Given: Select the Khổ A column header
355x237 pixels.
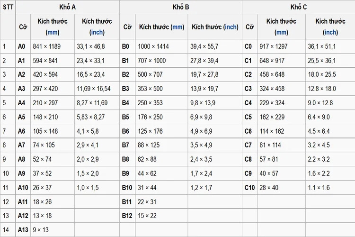Looking at the screenshot, I should pyautogui.click(x=68, y=7).
